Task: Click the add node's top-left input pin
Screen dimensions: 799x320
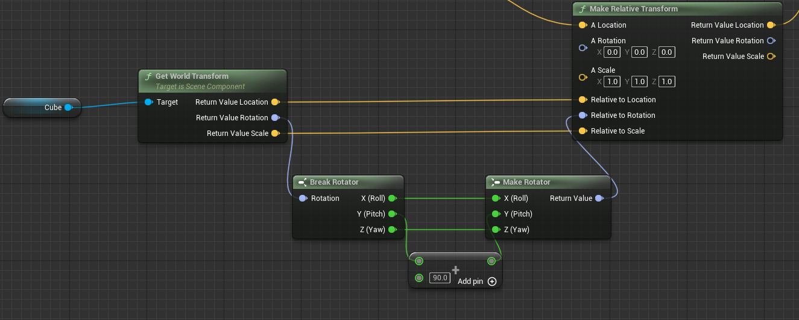Action: coord(419,261)
